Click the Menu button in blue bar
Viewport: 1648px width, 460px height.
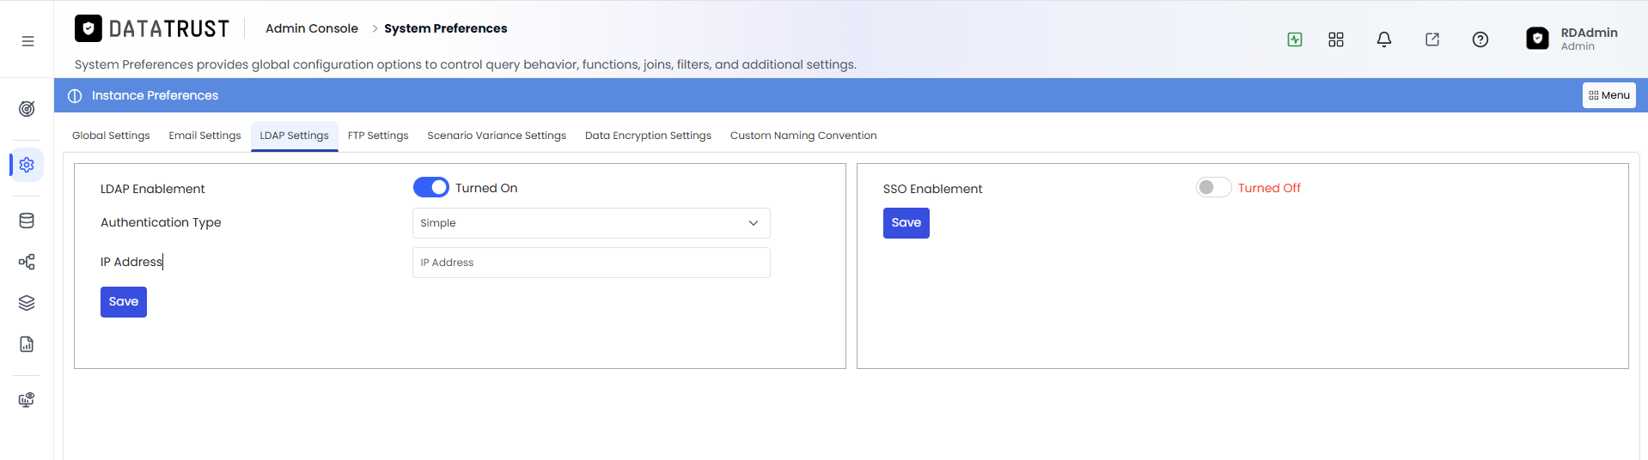[x=1608, y=95]
